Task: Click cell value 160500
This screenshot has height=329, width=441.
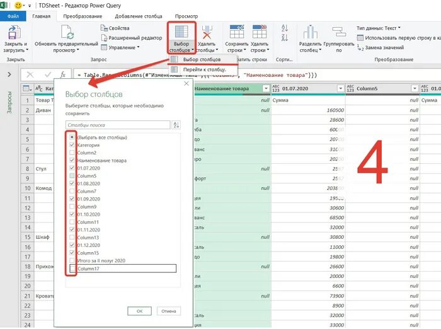Action: (x=335, y=110)
